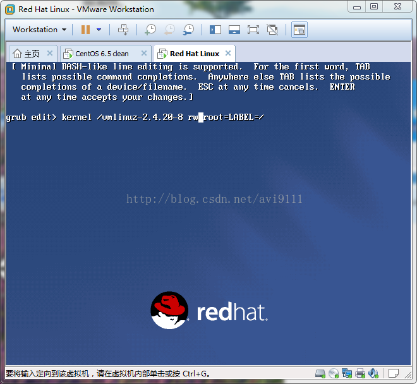
Task: Close the 主页 home tab
Action: [x=50, y=53]
